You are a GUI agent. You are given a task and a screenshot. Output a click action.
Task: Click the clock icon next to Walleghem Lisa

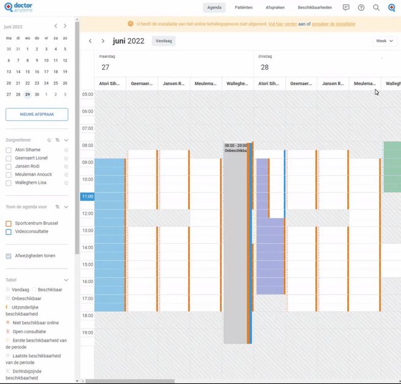(66, 183)
